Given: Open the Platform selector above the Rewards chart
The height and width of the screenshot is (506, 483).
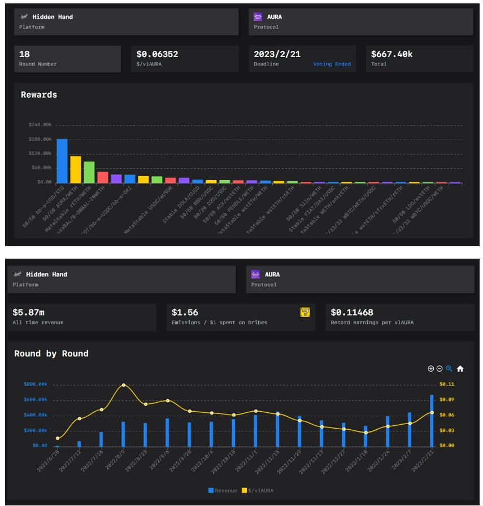Looking at the screenshot, I should (x=125, y=21).
